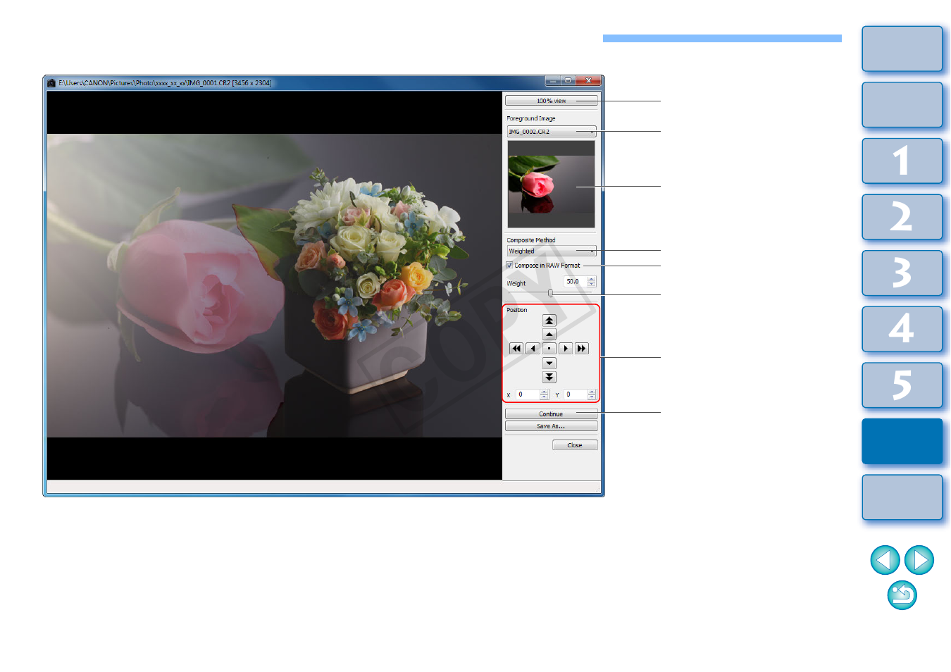The height and width of the screenshot is (672, 951).
Task: Nudge foreground left with single left arrow
Action: pos(533,349)
